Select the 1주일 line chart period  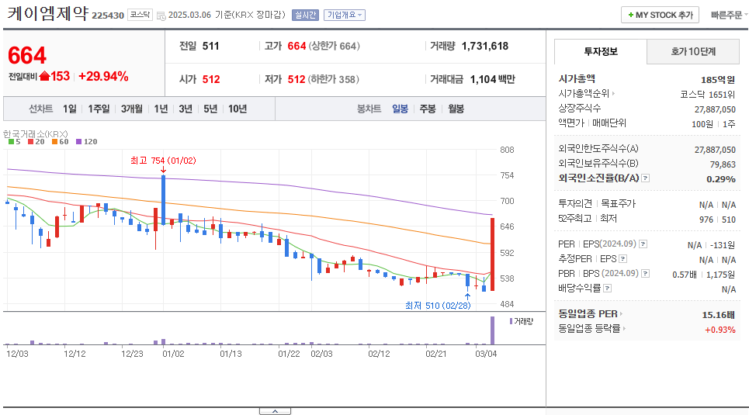pos(99,109)
